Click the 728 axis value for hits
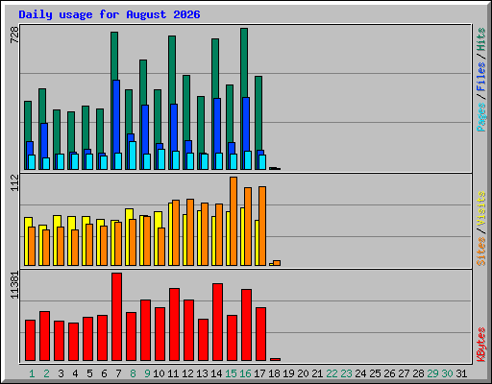The height and width of the screenshot is (384, 492). coord(14,36)
